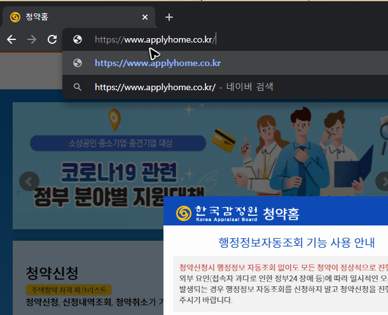The width and height of the screenshot is (388, 315).
Task: Click globe icon in the address bar
Action: [x=78, y=39]
